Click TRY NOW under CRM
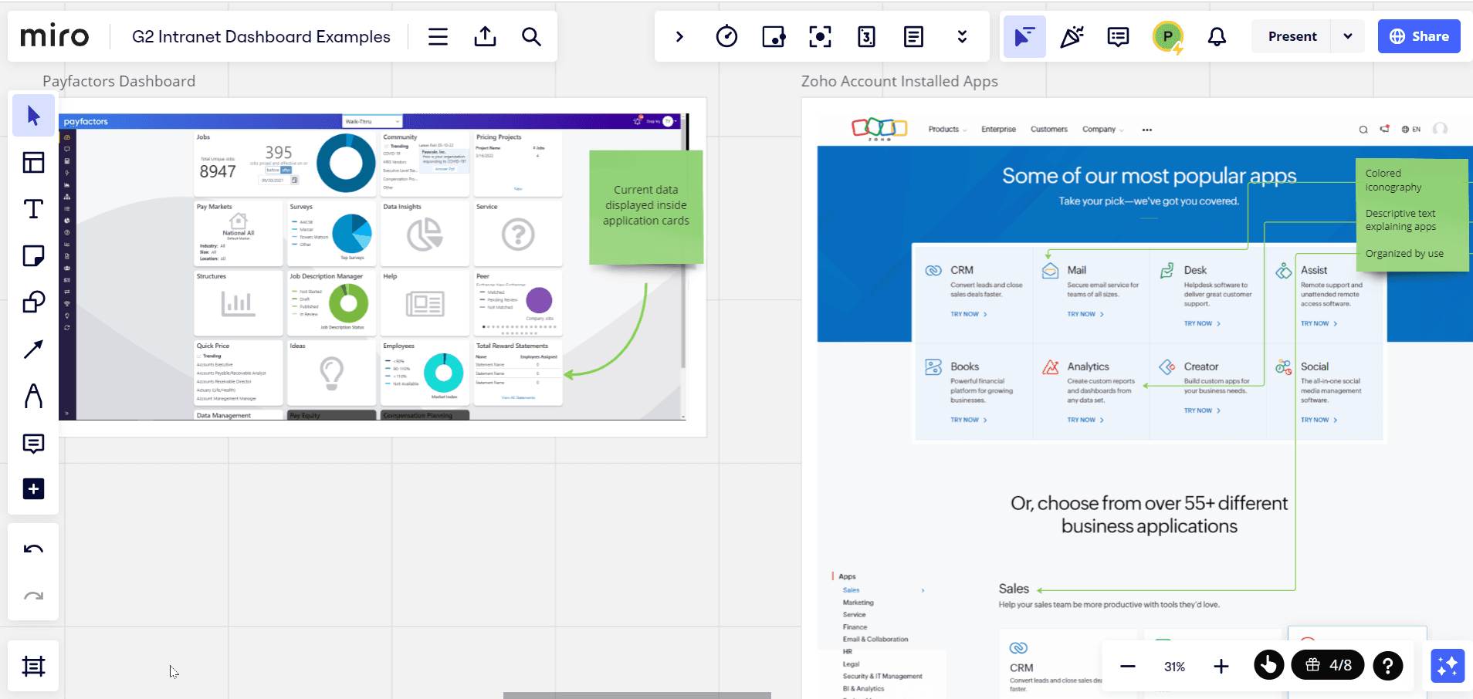The height and width of the screenshot is (699, 1473). coord(968,314)
